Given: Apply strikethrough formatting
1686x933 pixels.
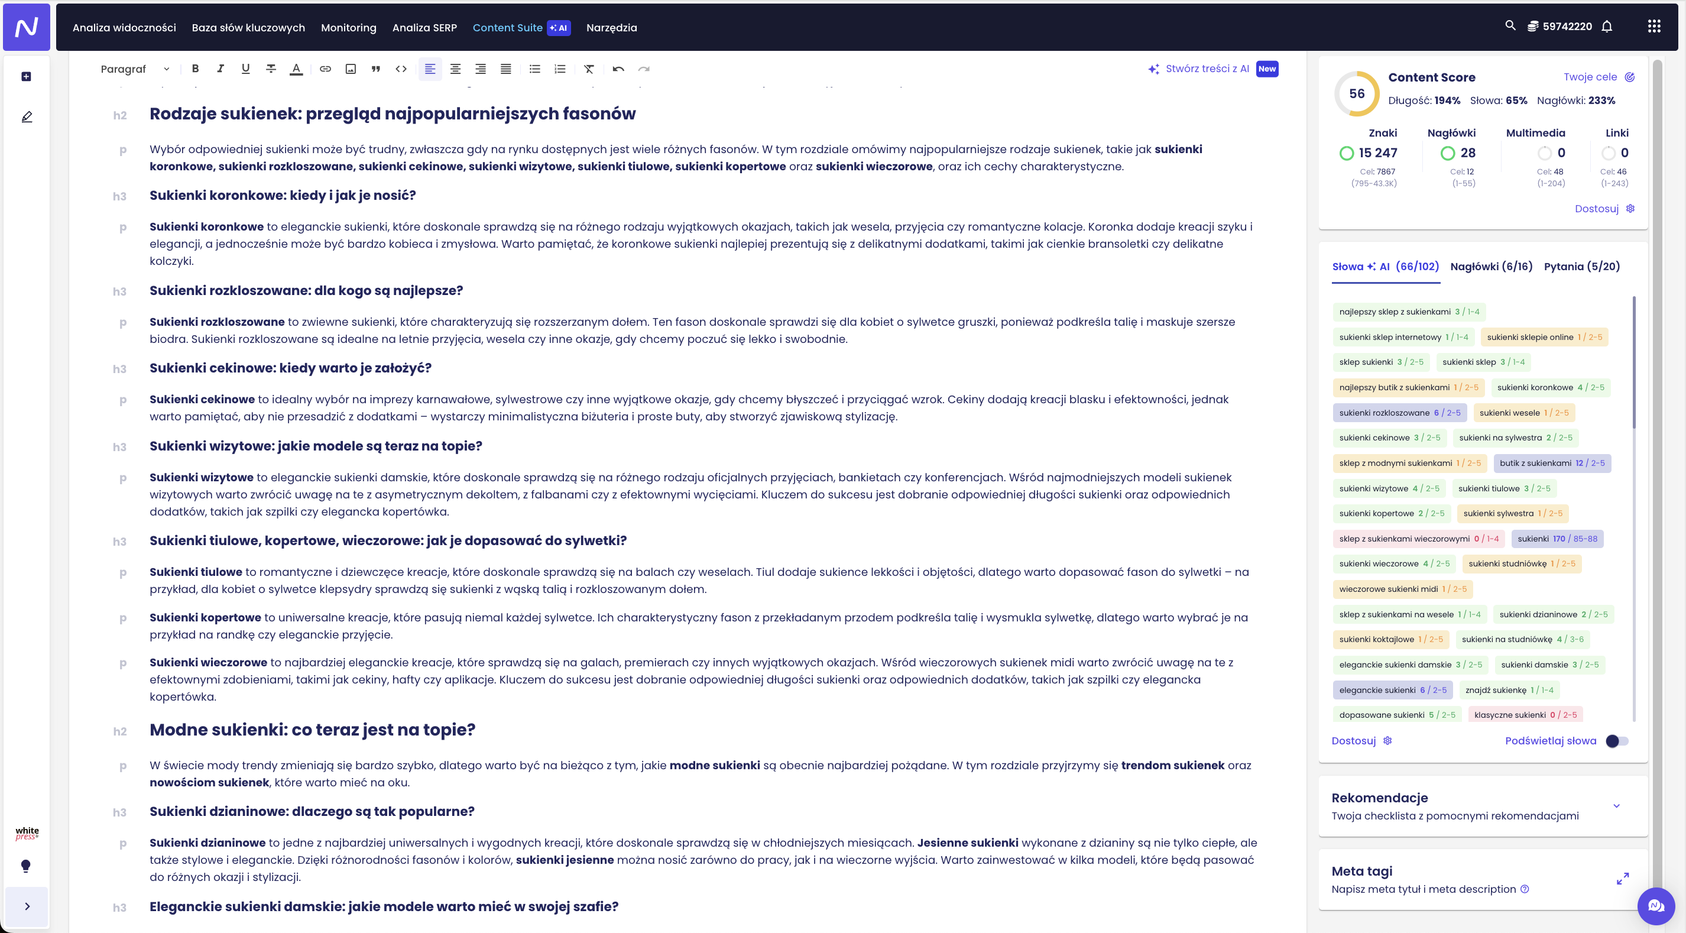Looking at the screenshot, I should click(x=271, y=69).
